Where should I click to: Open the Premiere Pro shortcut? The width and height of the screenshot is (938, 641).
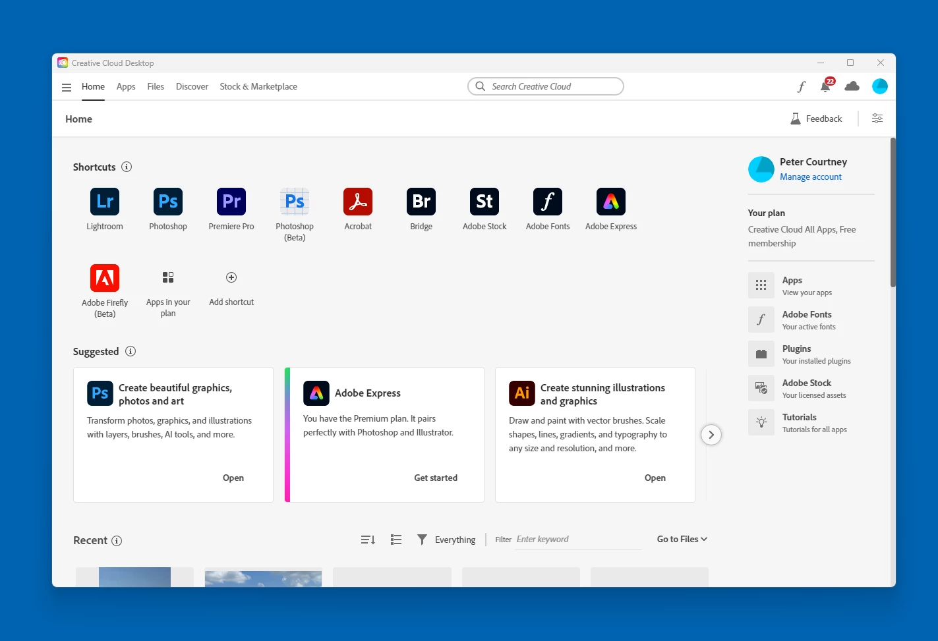(x=231, y=202)
